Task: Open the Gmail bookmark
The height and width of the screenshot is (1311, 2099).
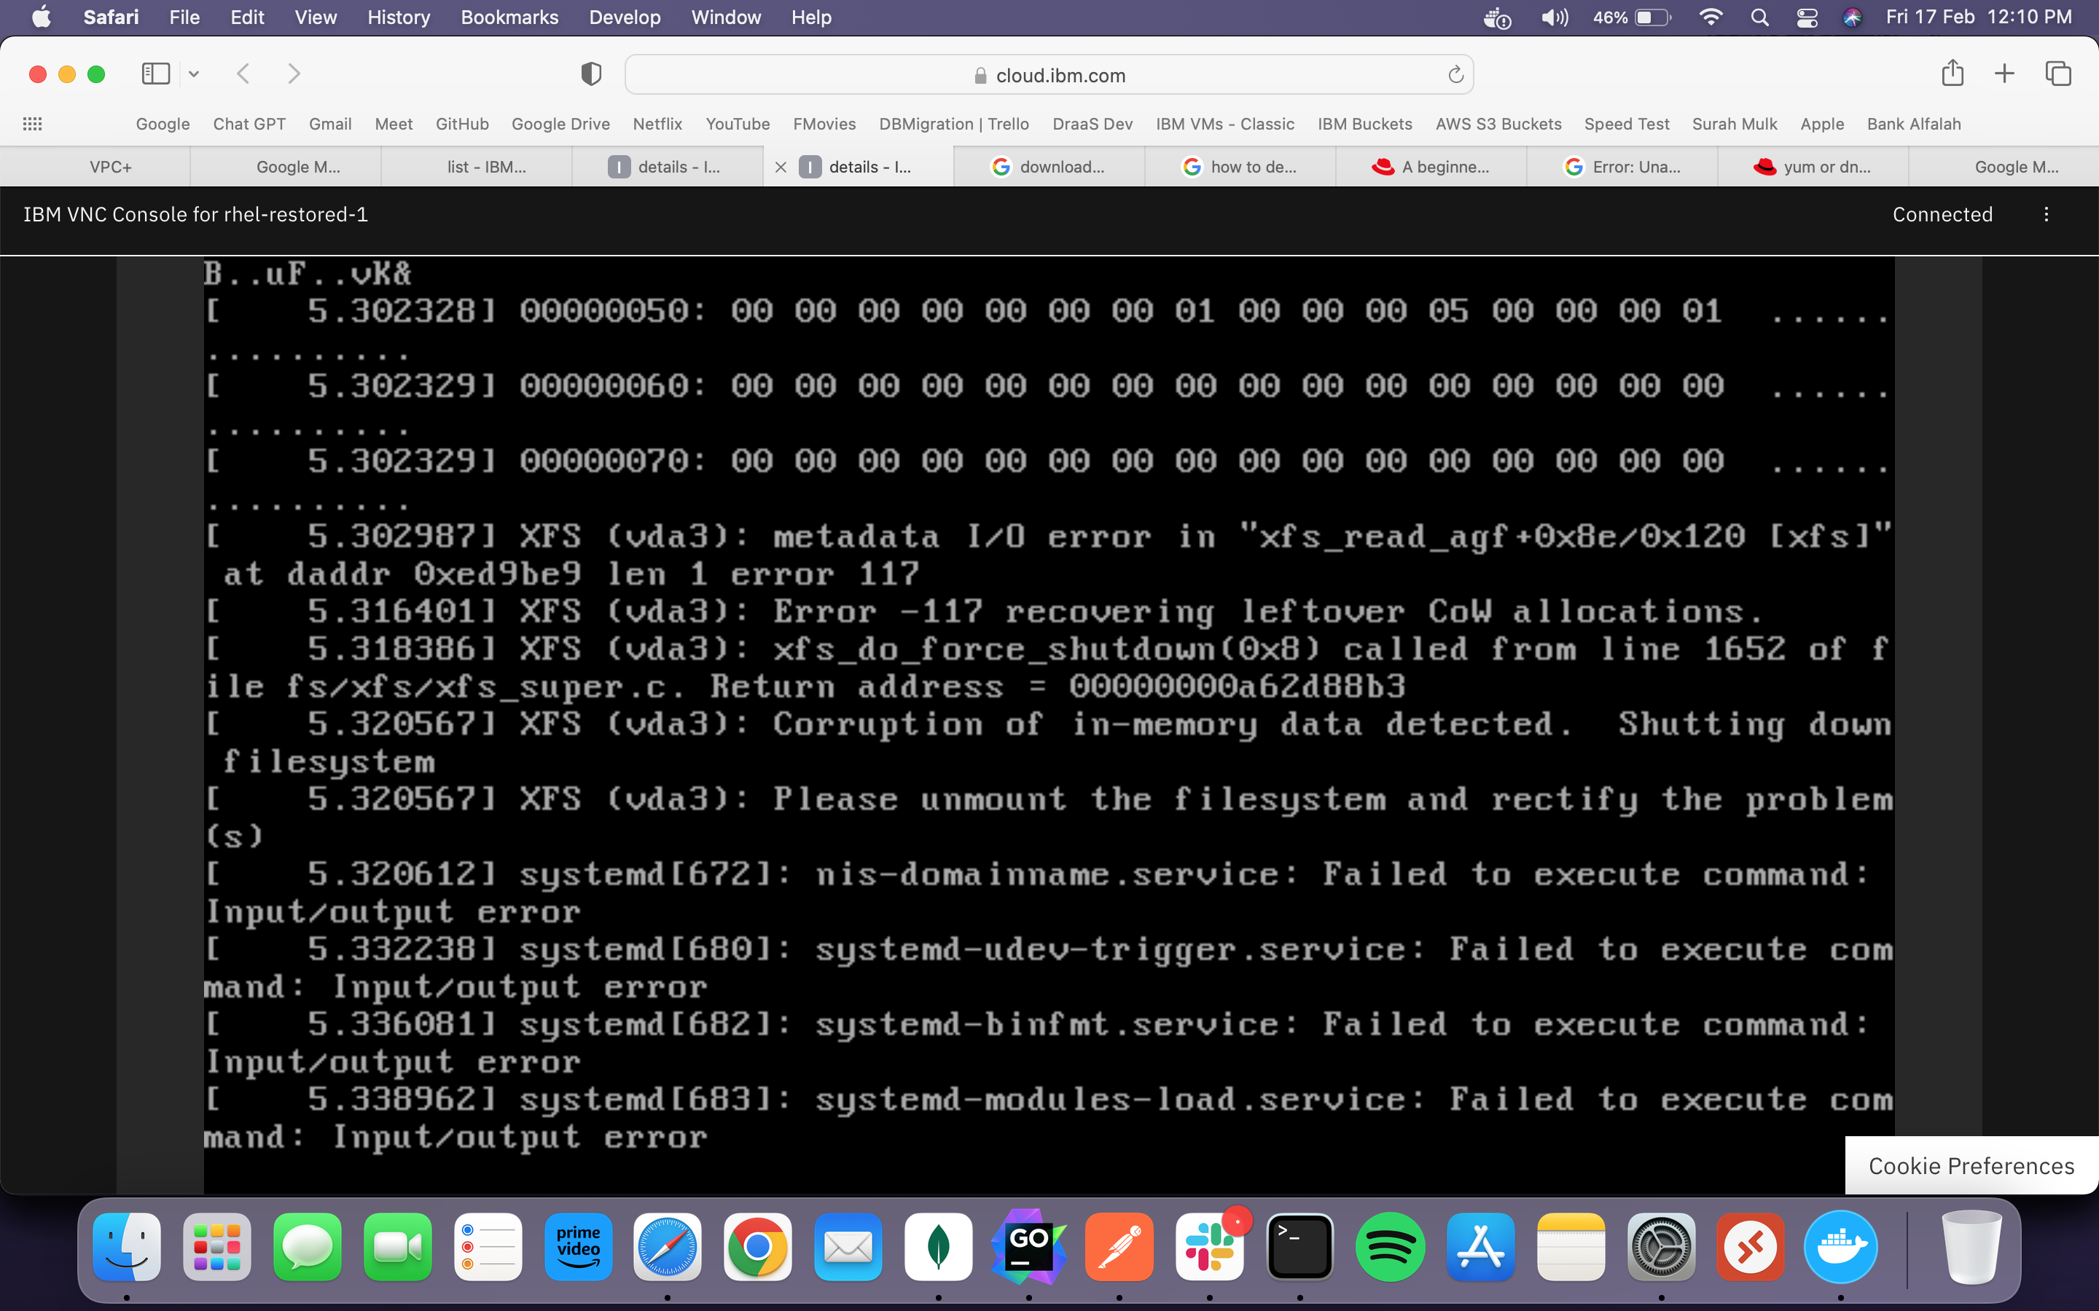Action: [330, 124]
